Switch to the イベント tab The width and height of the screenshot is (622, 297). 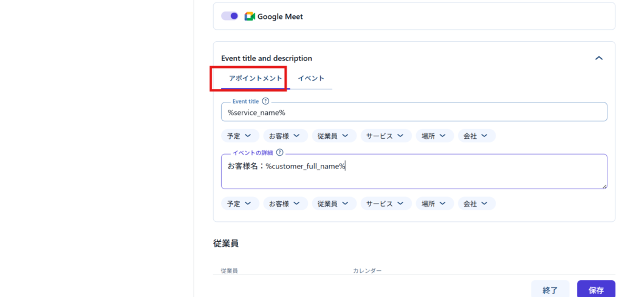pos(311,78)
